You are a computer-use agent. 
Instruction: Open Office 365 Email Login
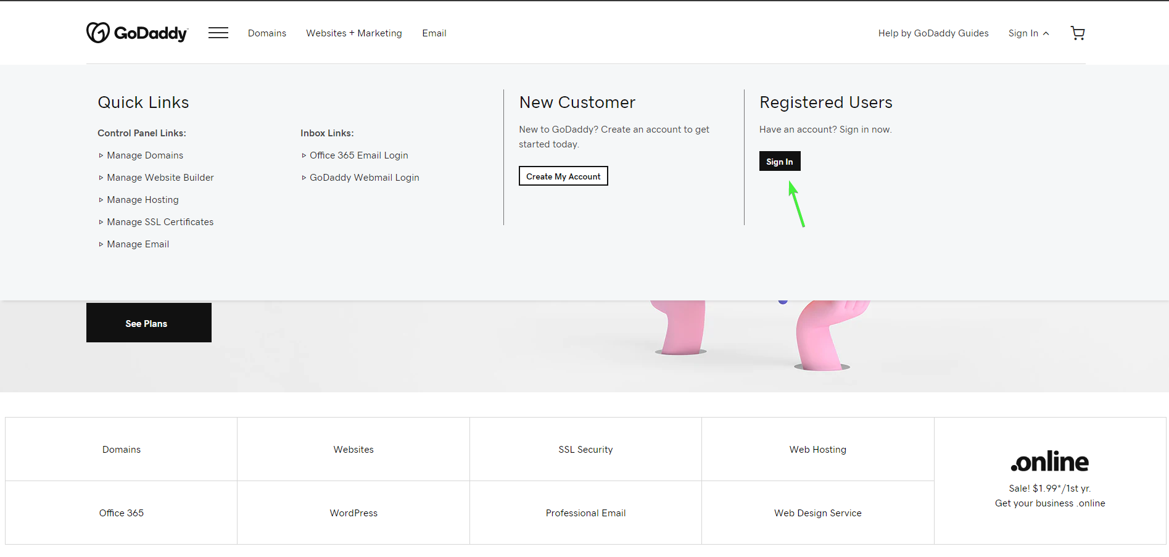point(359,155)
